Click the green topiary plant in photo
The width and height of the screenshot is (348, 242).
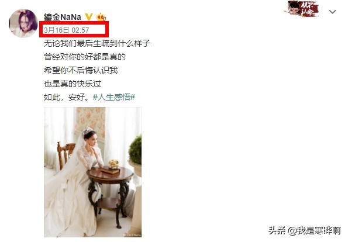point(135,150)
